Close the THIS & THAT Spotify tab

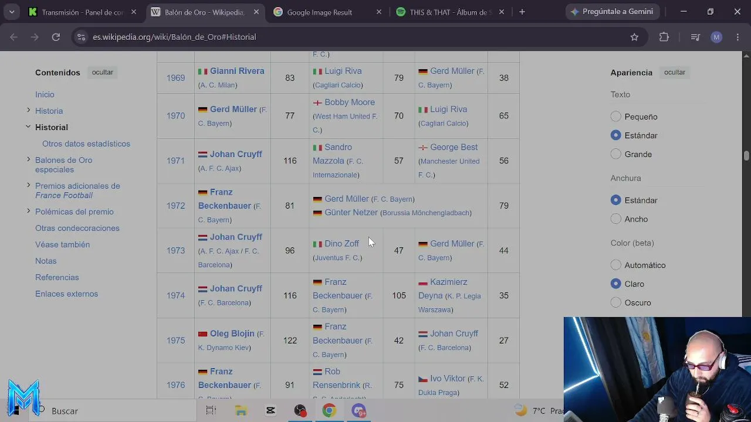[x=502, y=12]
